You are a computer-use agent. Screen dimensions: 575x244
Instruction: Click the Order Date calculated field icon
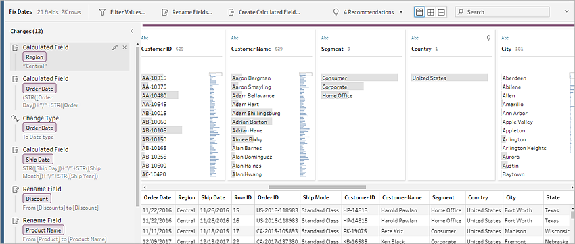click(16, 79)
